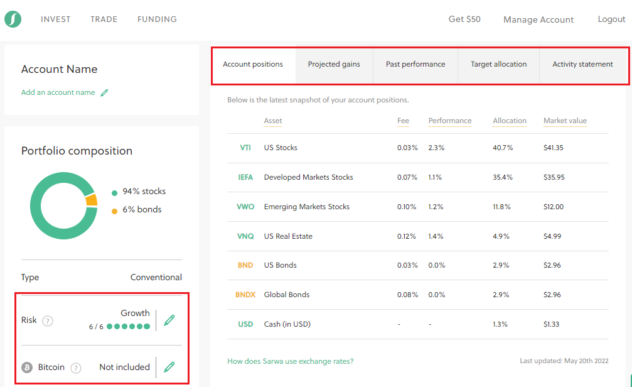This screenshot has height=387, width=632.
Task: Click How does Sarwa use exchange rates
Action: click(x=290, y=361)
